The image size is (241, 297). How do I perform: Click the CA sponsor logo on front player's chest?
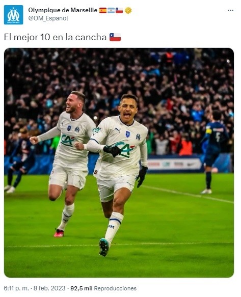pos(125,149)
